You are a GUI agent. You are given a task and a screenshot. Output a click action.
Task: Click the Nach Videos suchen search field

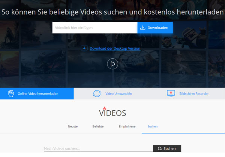pos(98,148)
